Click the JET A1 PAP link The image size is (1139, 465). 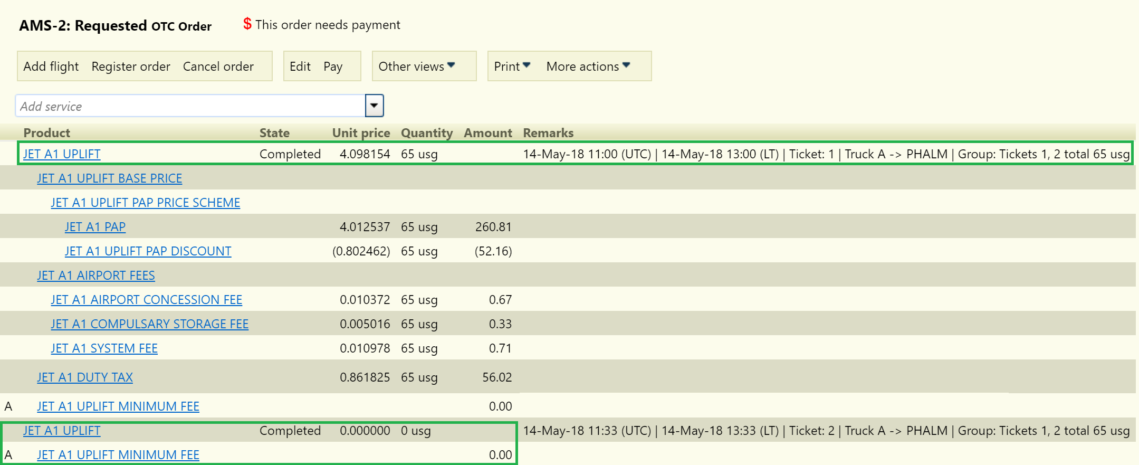(95, 227)
